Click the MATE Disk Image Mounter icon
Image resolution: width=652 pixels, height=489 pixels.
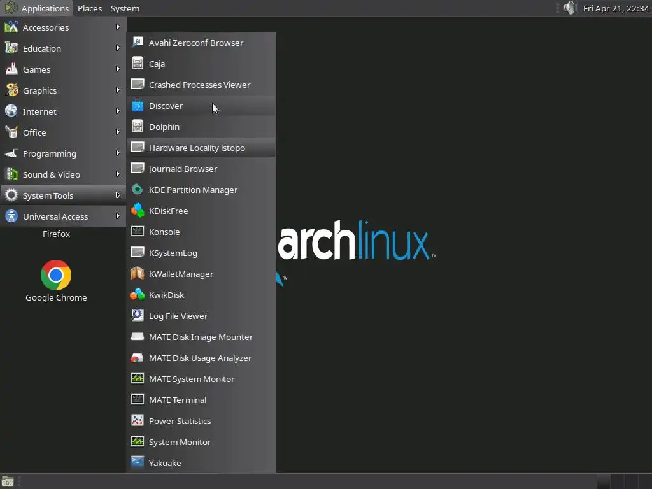138,336
